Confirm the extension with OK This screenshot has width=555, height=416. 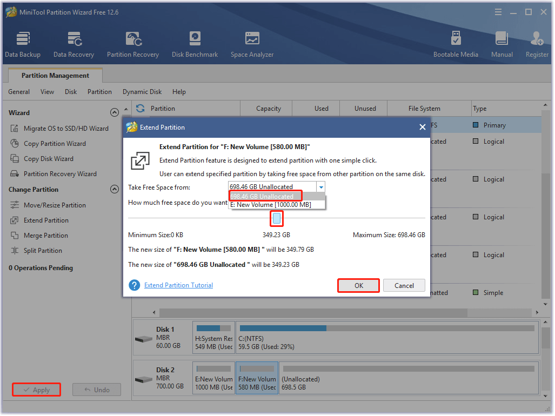[x=358, y=285]
